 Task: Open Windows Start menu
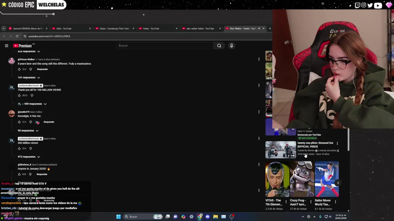[118, 217]
